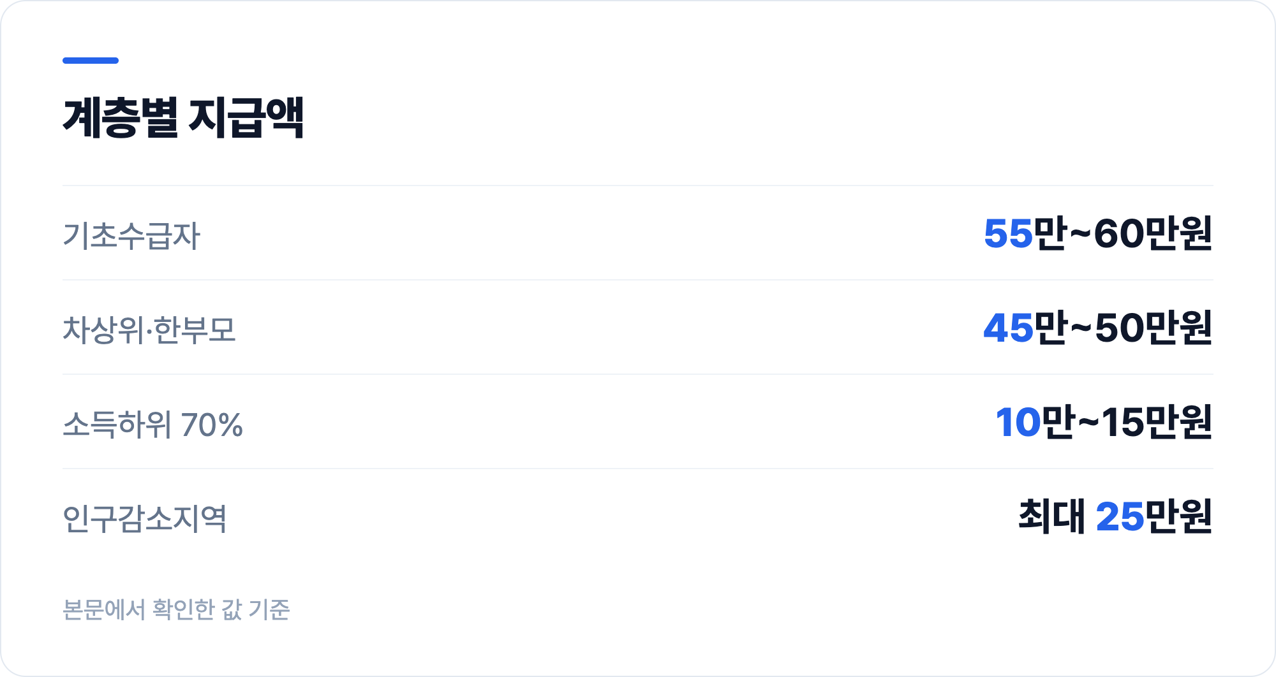Select the 소득하위 label text
1276x677 pixels.
tap(117, 424)
